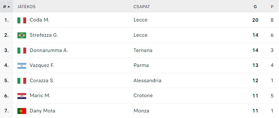
Task: Open Monza team page
Action: click(141, 111)
